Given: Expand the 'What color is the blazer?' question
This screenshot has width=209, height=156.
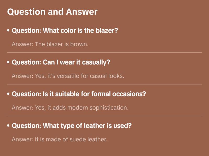Looking at the screenshot, I should click(x=65, y=31).
